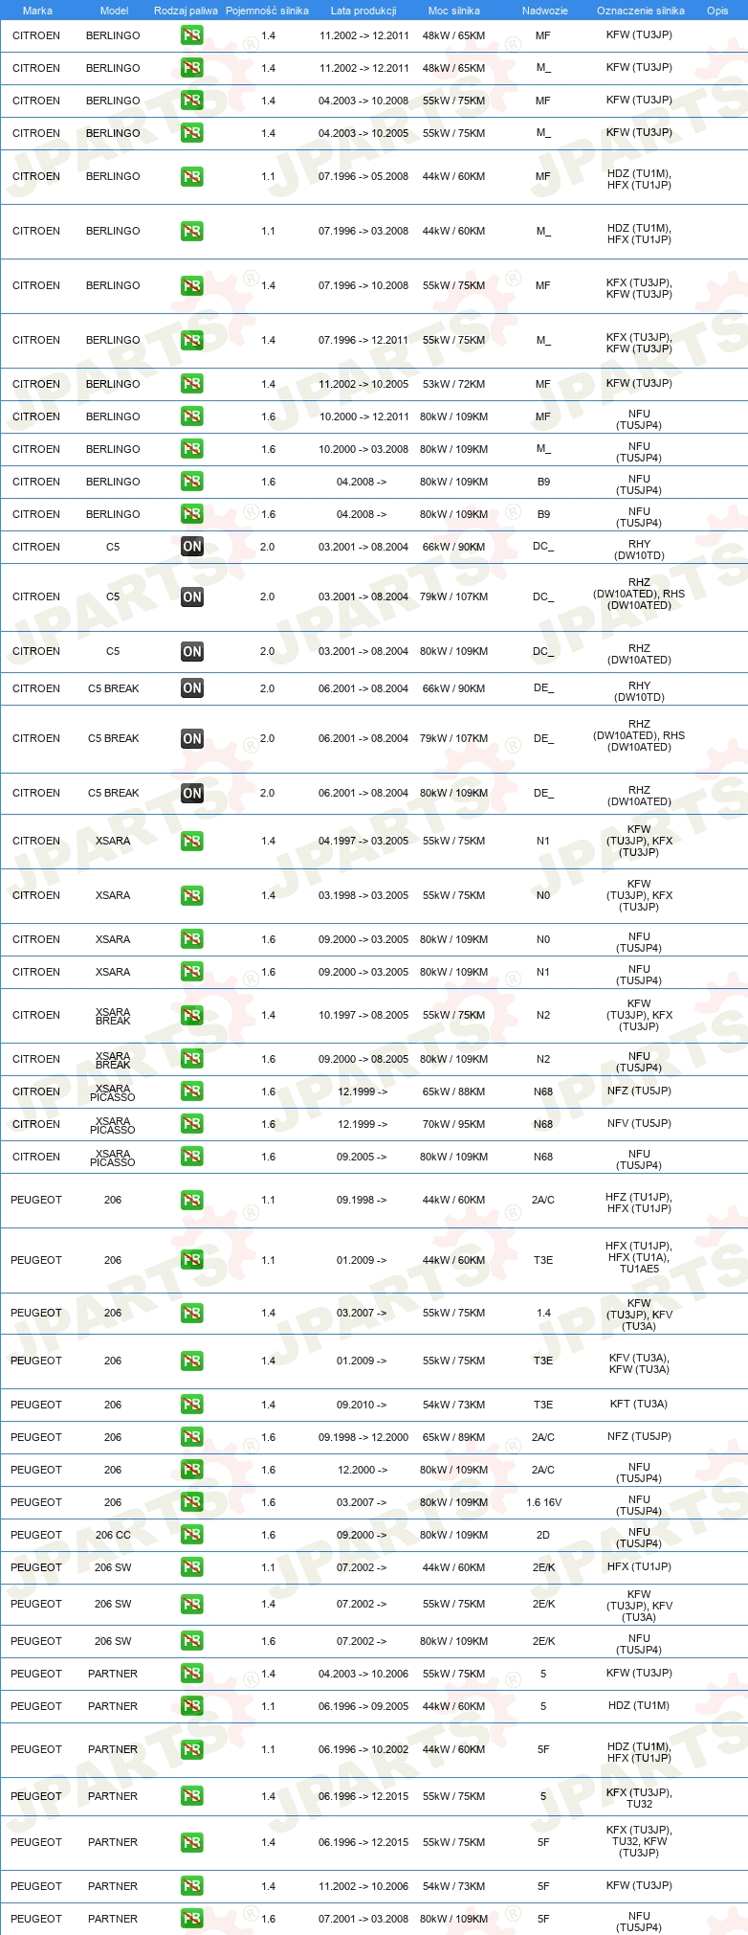The height and width of the screenshot is (1935, 748).
Task: Select the '65kW / 88KM' power cell
Action: click(x=454, y=1091)
